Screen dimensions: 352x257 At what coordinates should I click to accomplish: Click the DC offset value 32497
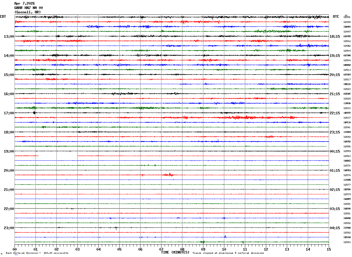[x=347, y=32]
